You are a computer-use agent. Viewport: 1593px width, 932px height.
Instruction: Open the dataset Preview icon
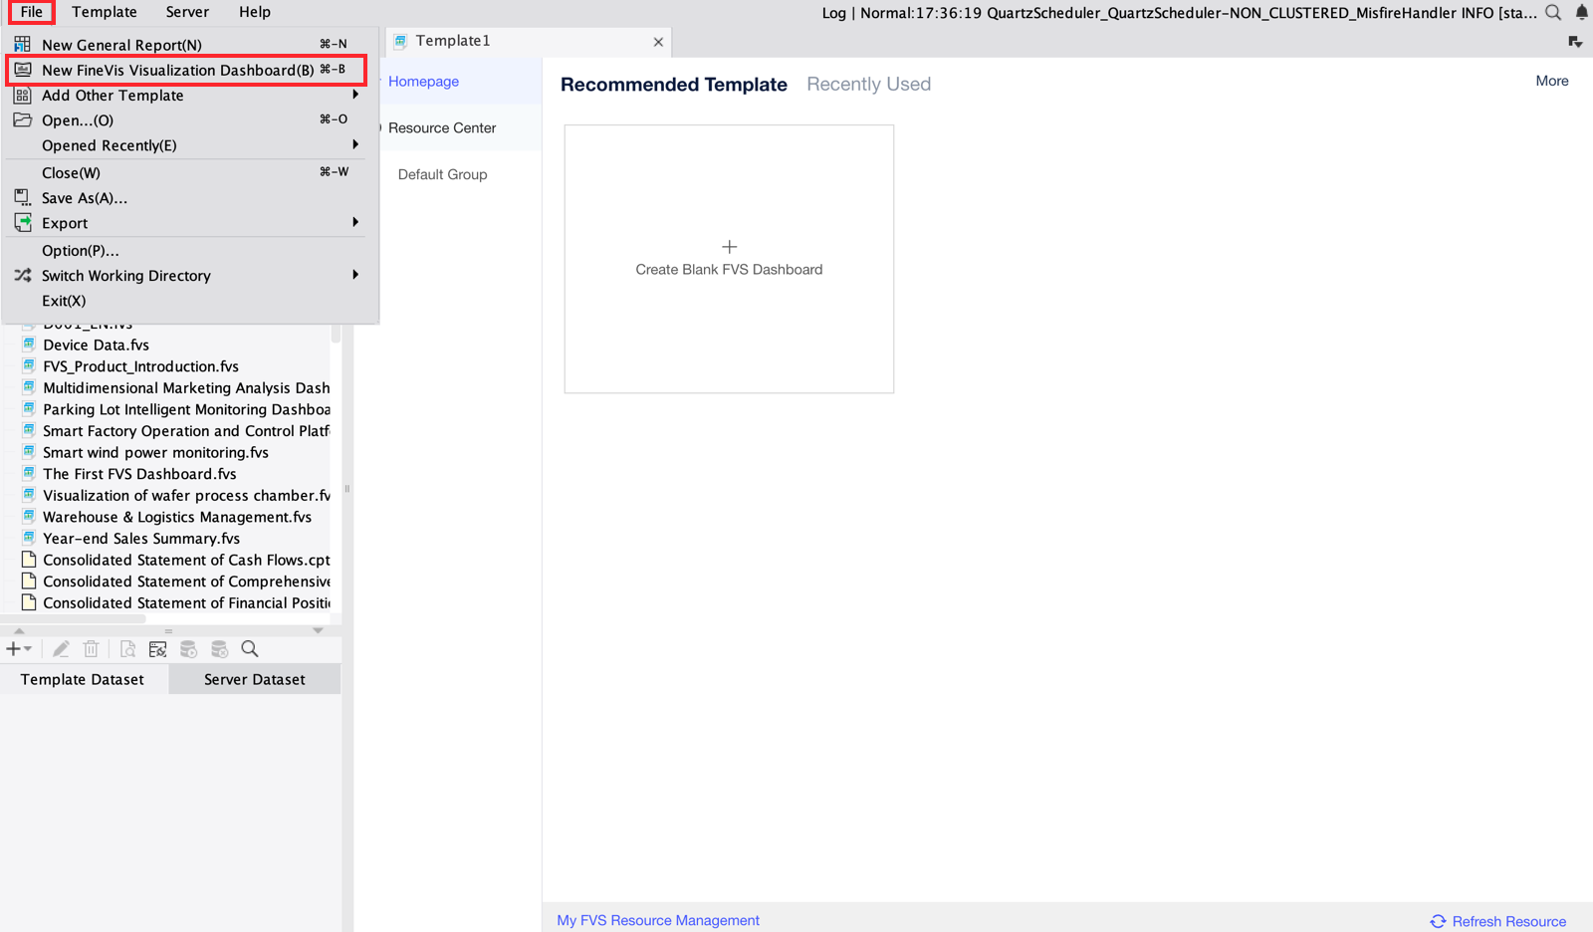pyautogui.click(x=127, y=648)
